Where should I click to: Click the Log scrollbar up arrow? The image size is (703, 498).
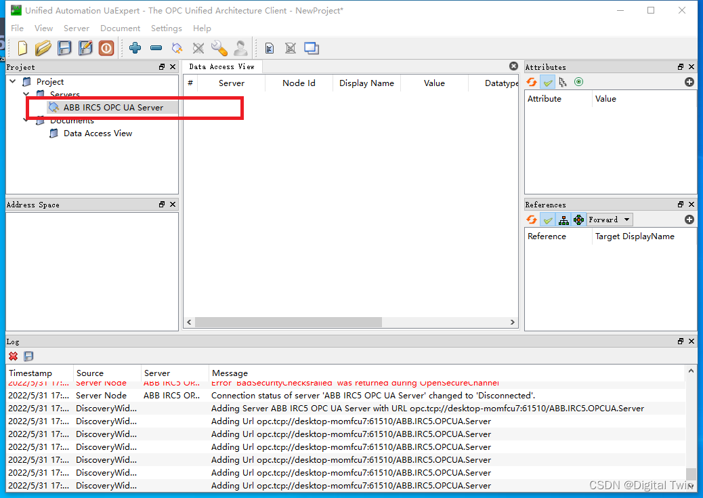(x=691, y=371)
